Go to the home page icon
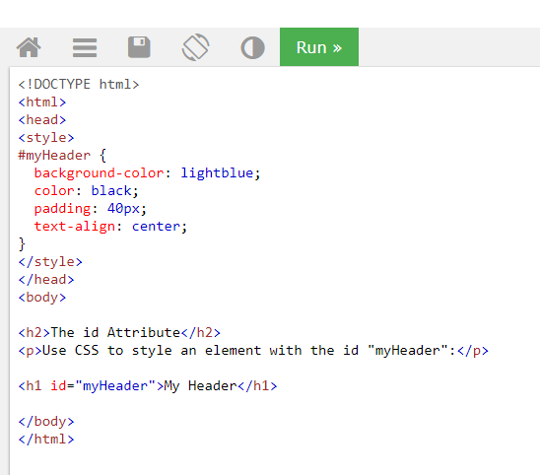 point(29,47)
